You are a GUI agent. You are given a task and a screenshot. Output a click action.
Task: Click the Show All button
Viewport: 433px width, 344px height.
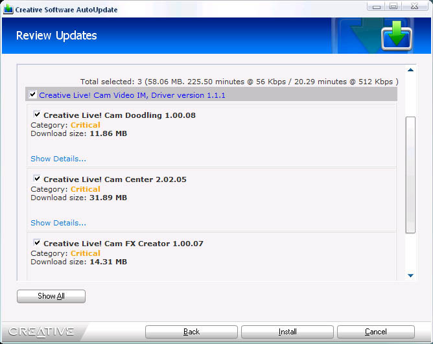(x=51, y=296)
